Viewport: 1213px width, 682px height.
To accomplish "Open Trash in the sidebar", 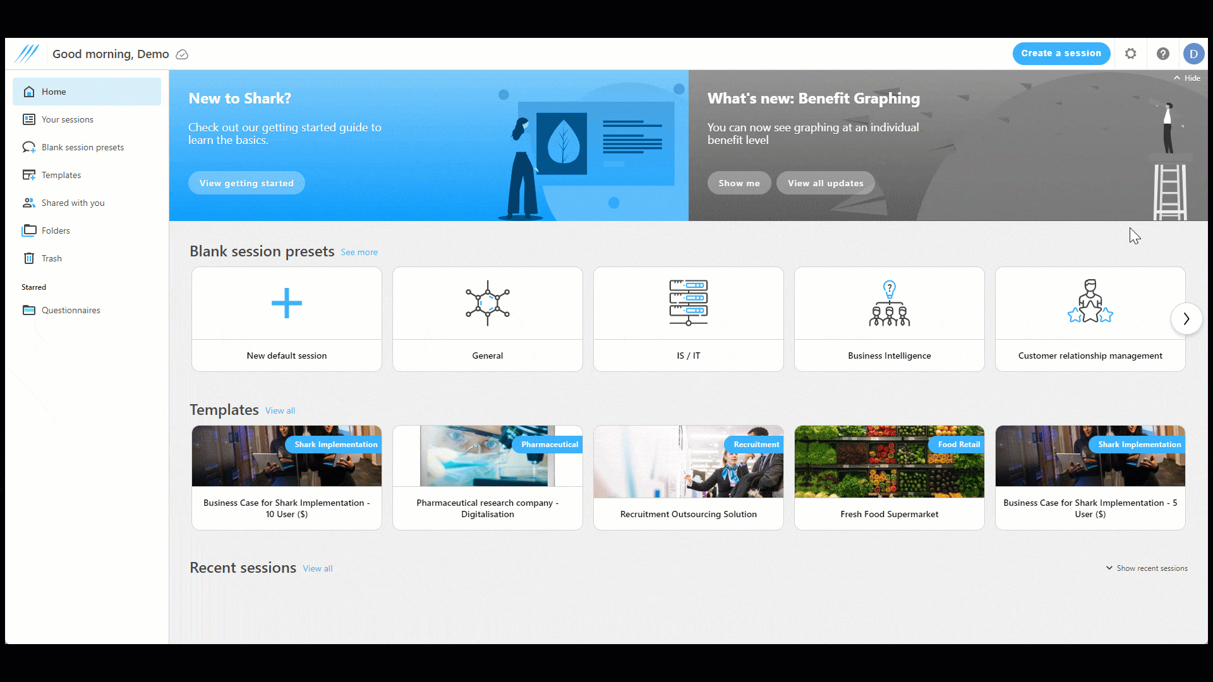I will click(x=87, y=258).
